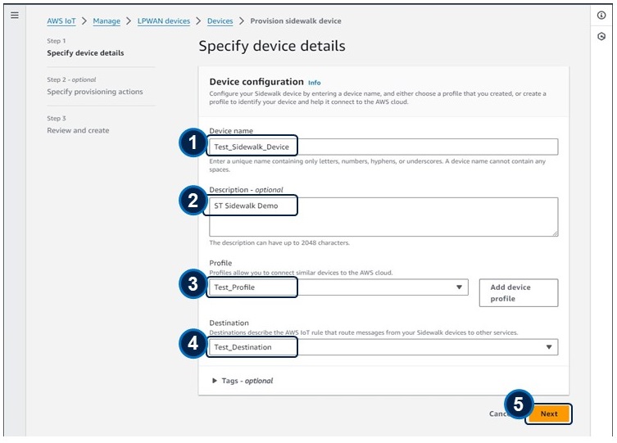Screen dimensions: 617x443
Task: Open the Devices breadcrumb link
Action: 220,21
